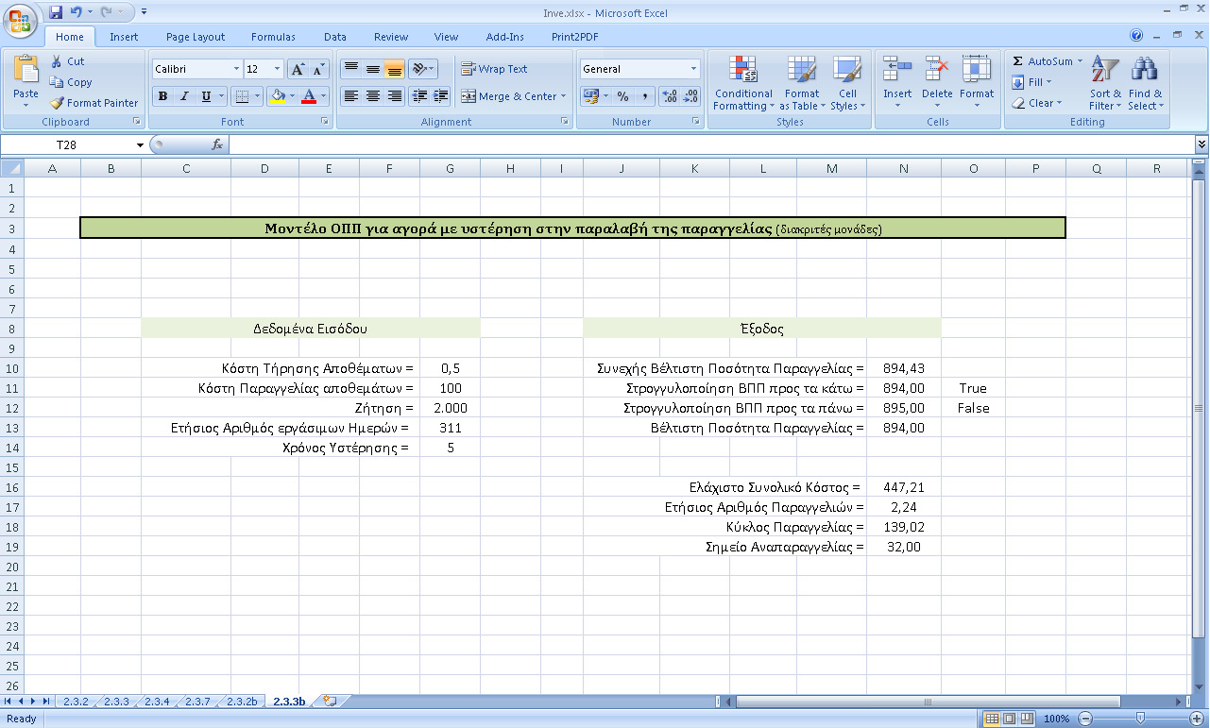Apply fill color to cell

[x=278, y=96]
